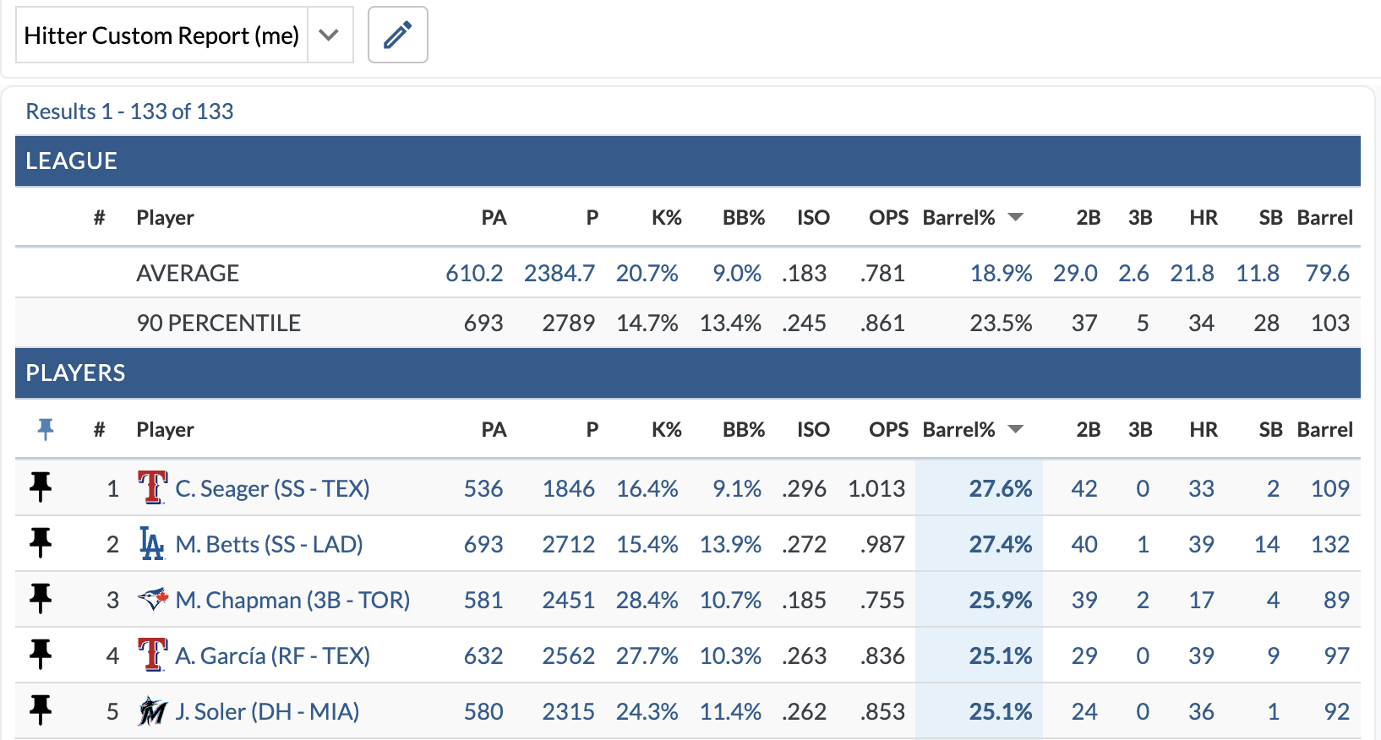This screenshot has height=740, width=1381.
Task: Click the Marlins logo beside J. Soler
Action: (152, 711)
